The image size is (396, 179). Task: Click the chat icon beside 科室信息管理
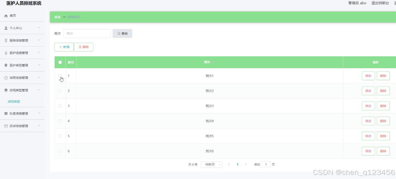[6, 114]
